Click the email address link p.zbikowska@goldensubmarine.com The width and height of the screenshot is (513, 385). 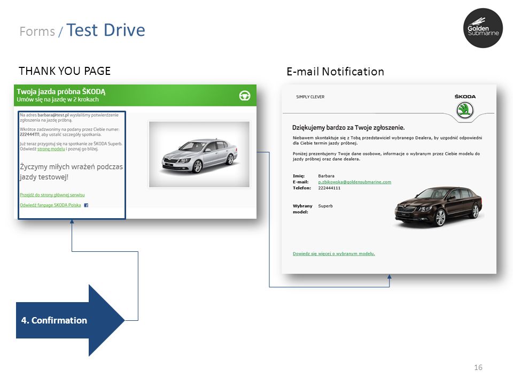(355, 182)
